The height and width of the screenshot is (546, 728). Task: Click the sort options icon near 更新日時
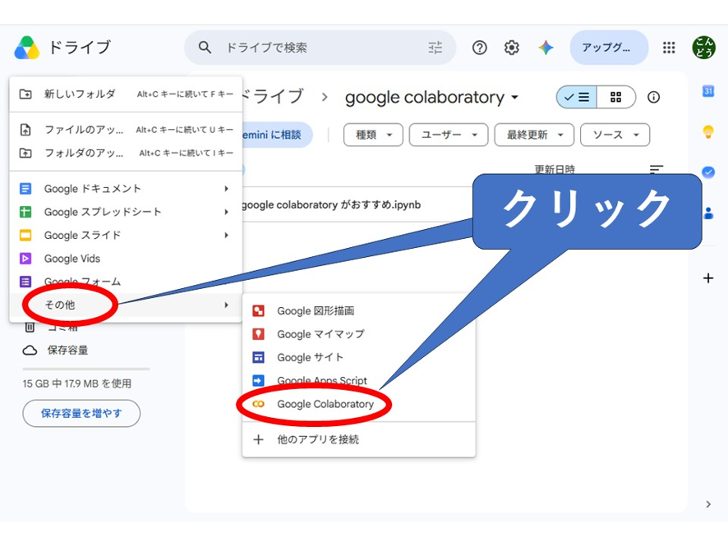tap(656, 169)
